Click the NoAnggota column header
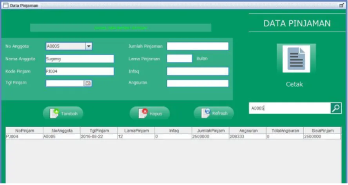 coord(62,131)
